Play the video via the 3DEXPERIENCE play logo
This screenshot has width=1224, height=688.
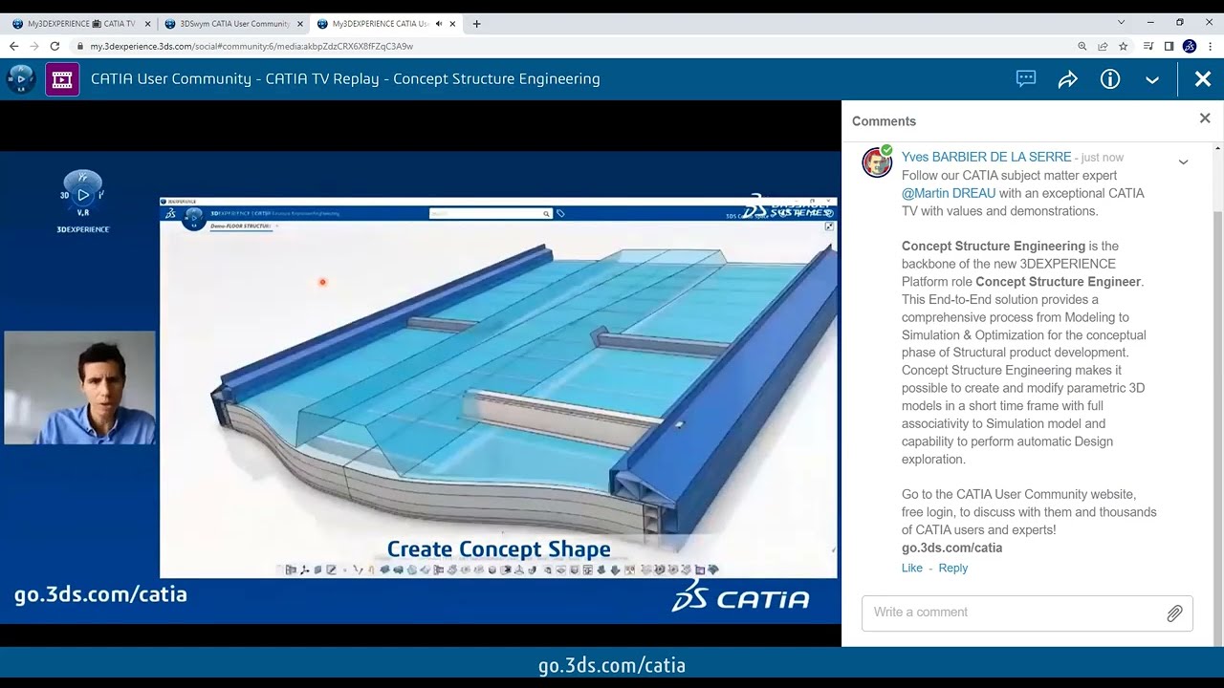83,194
